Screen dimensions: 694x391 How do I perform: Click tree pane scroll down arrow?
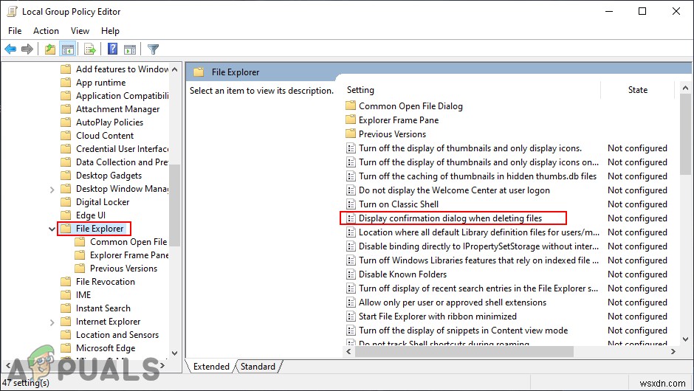(174, 353)
